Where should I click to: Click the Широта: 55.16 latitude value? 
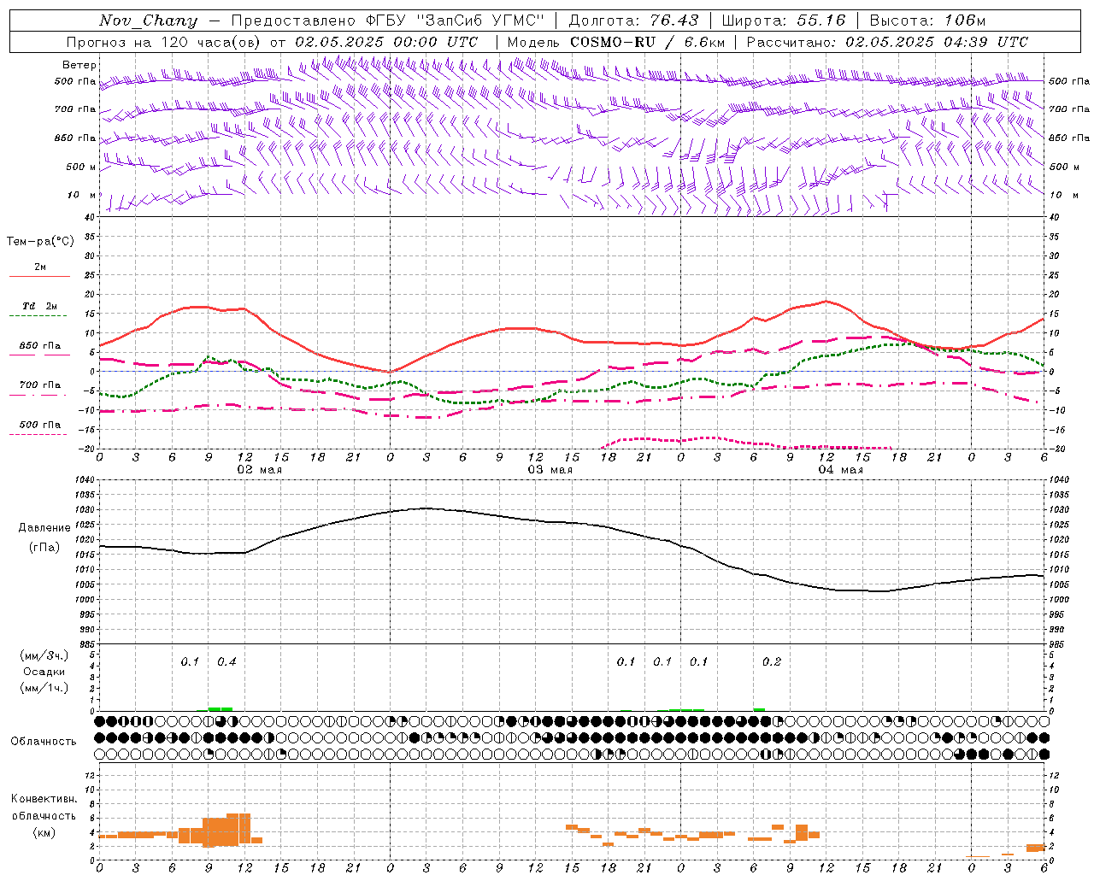click(784, 21)
